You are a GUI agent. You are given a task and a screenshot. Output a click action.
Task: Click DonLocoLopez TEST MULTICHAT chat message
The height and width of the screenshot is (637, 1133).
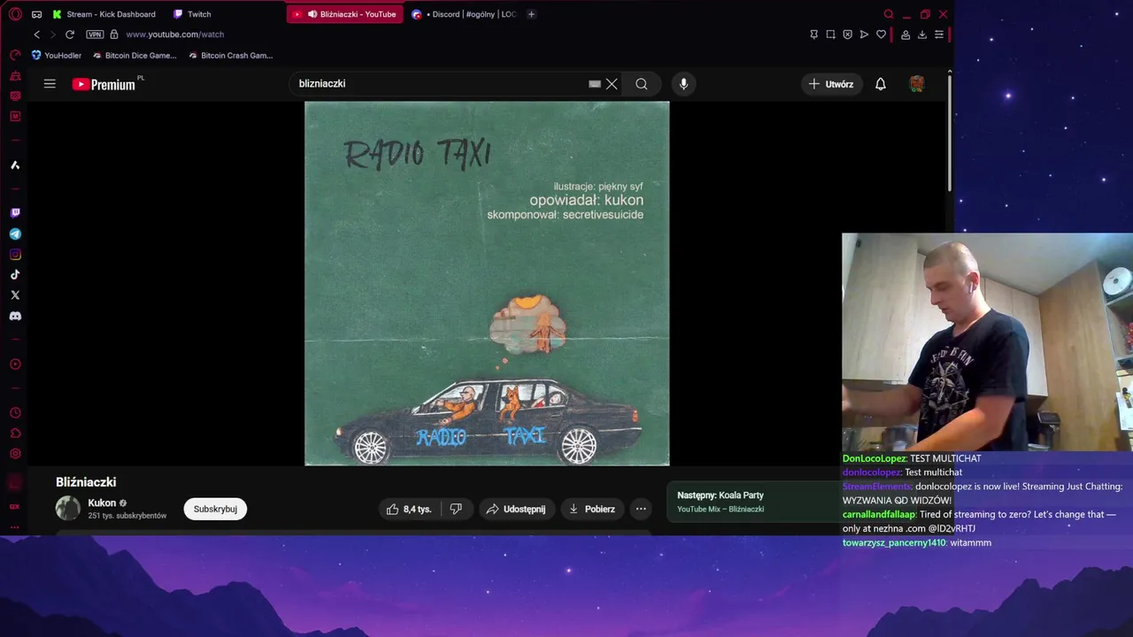(912, 458)
